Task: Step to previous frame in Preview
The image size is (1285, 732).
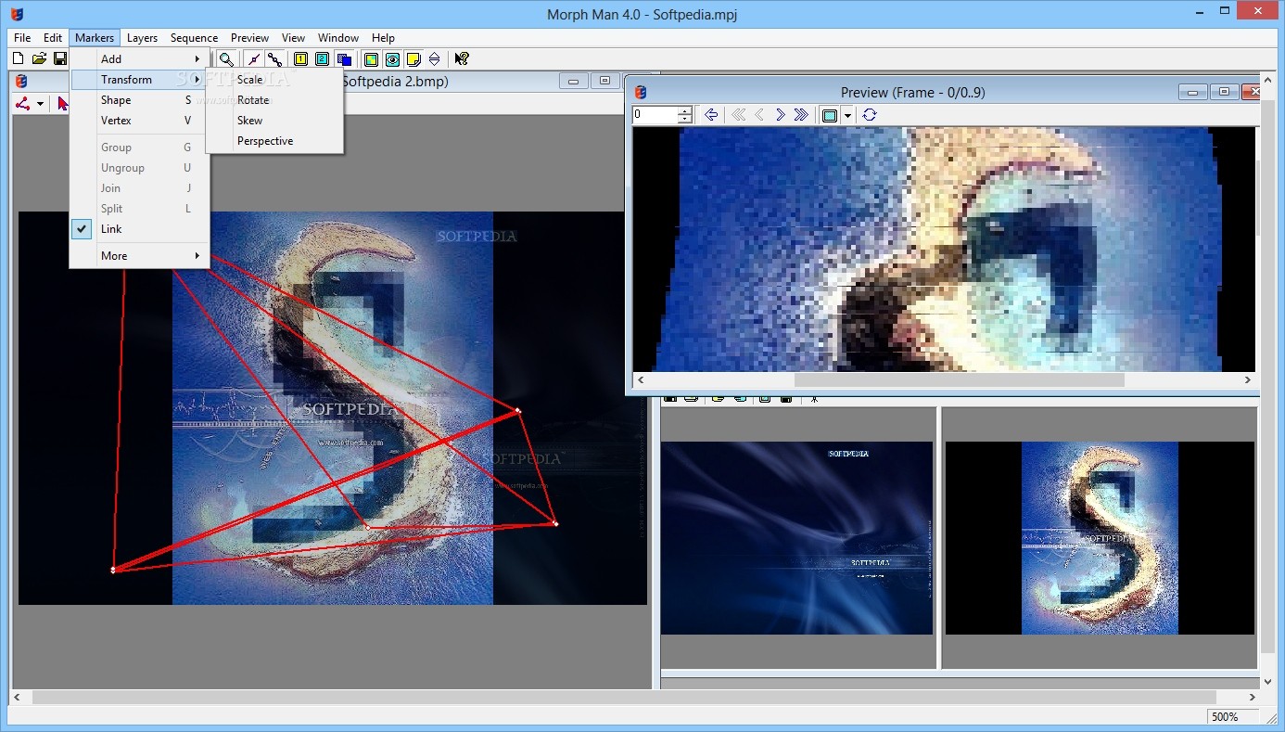Action: point(759,115)
